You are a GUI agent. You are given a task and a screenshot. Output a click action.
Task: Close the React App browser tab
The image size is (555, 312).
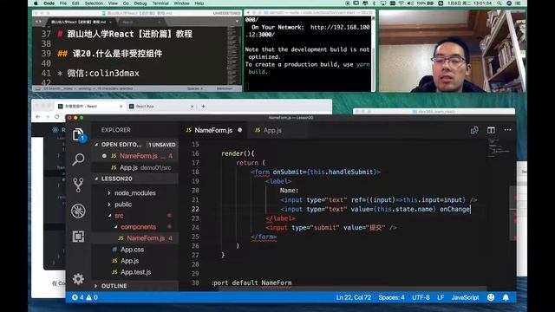point(193,106)
